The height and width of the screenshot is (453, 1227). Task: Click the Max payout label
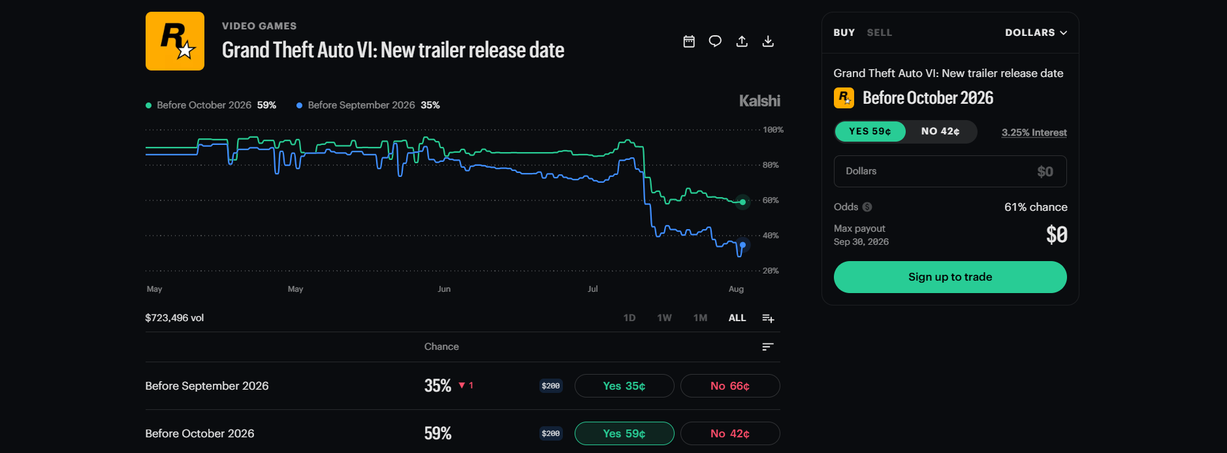pyautogui.click(x=859, y=228)
